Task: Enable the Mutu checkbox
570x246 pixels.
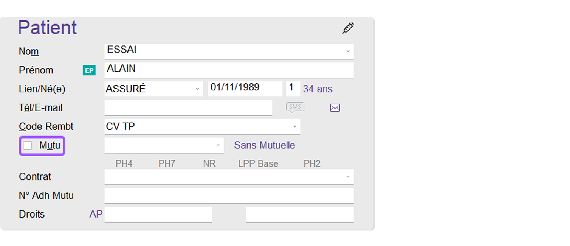Action: click(28, 146)
